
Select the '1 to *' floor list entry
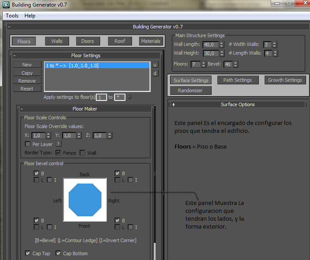[97, 66]
